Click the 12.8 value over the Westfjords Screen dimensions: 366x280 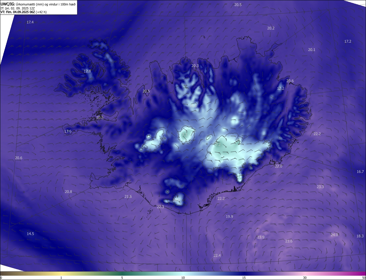pyautogui.click(x=87, y=71)
